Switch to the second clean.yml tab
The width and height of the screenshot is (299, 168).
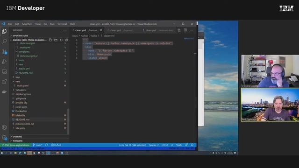(x=122, y=30)
